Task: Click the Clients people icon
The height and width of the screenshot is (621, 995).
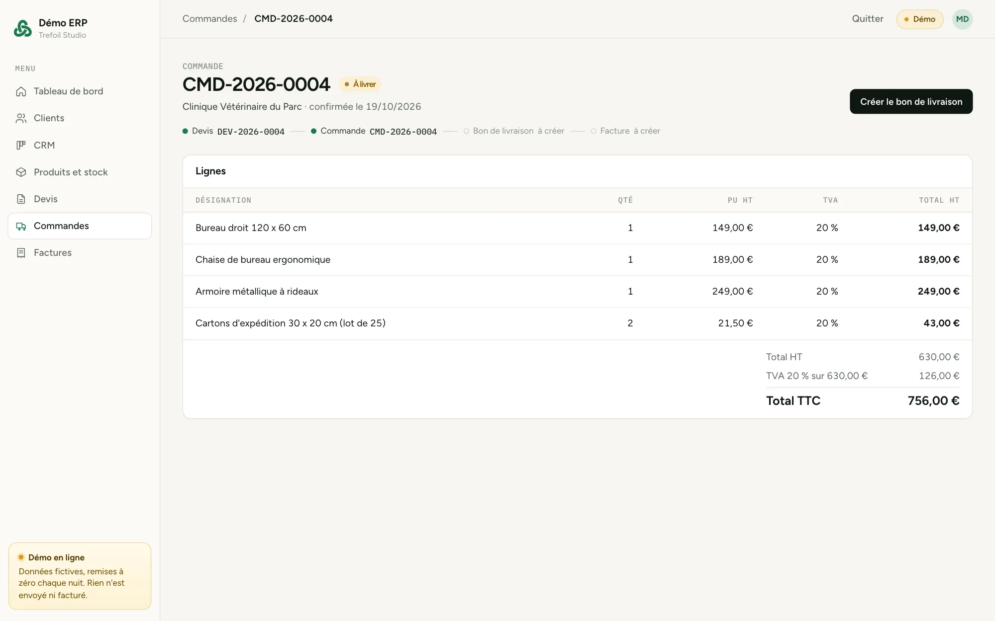Action: pos(21,118)
